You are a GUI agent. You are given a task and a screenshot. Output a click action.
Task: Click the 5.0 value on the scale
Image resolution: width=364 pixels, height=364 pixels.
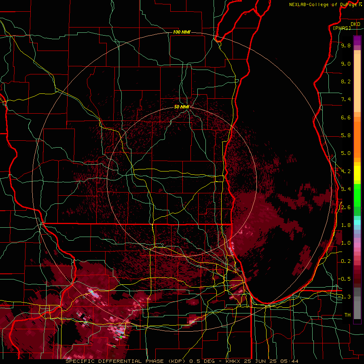click(346, 153)
